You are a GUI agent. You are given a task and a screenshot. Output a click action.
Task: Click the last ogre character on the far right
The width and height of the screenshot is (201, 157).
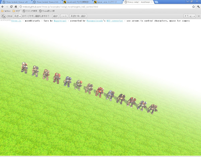tap(152, 109)
